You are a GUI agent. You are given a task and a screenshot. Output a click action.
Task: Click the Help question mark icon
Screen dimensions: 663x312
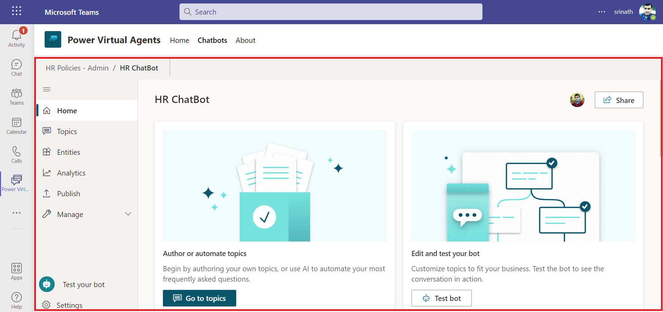coord(17,297)
